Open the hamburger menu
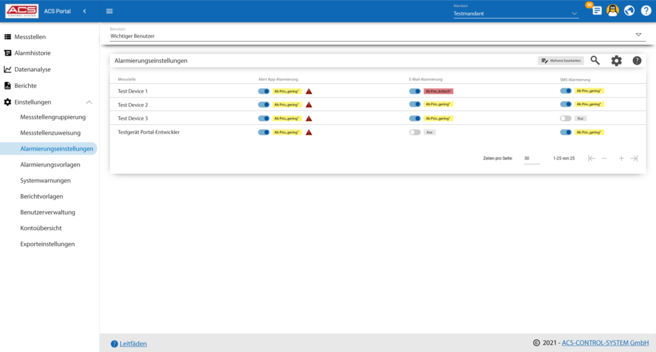The width and height of the screenshot is (656, 352). pyautogui.click(x=109, y=12)
